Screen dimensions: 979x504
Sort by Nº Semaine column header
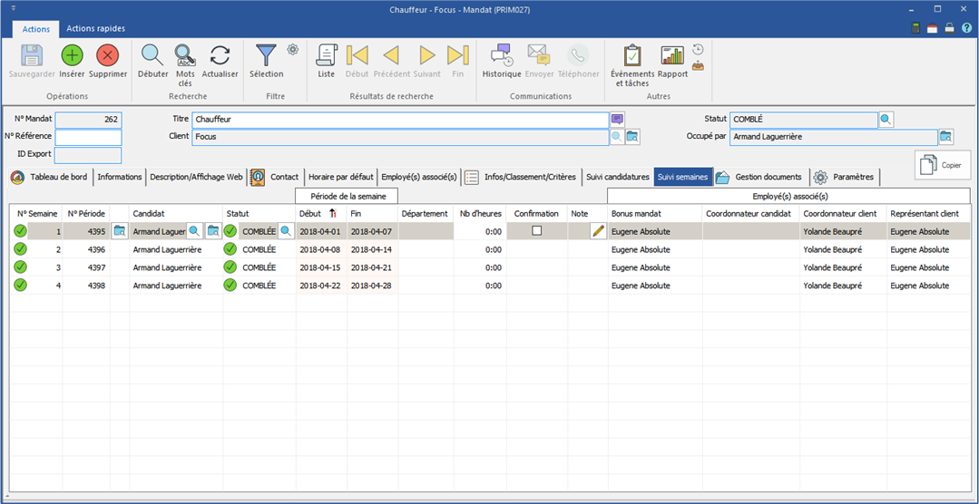[x=36, y=213]
